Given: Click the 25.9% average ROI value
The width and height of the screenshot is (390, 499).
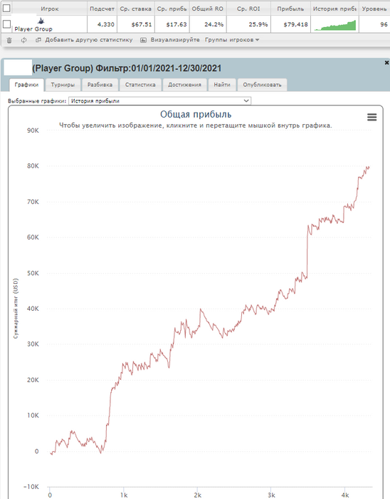Looking at the screenshot, I should pyautogui.click(x=258, y=24).
